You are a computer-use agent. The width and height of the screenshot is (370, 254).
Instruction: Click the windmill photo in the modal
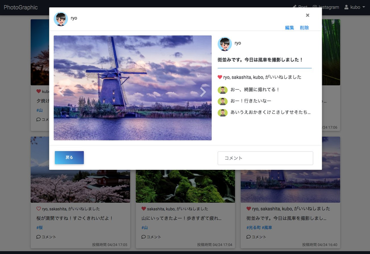coord(133,88)
